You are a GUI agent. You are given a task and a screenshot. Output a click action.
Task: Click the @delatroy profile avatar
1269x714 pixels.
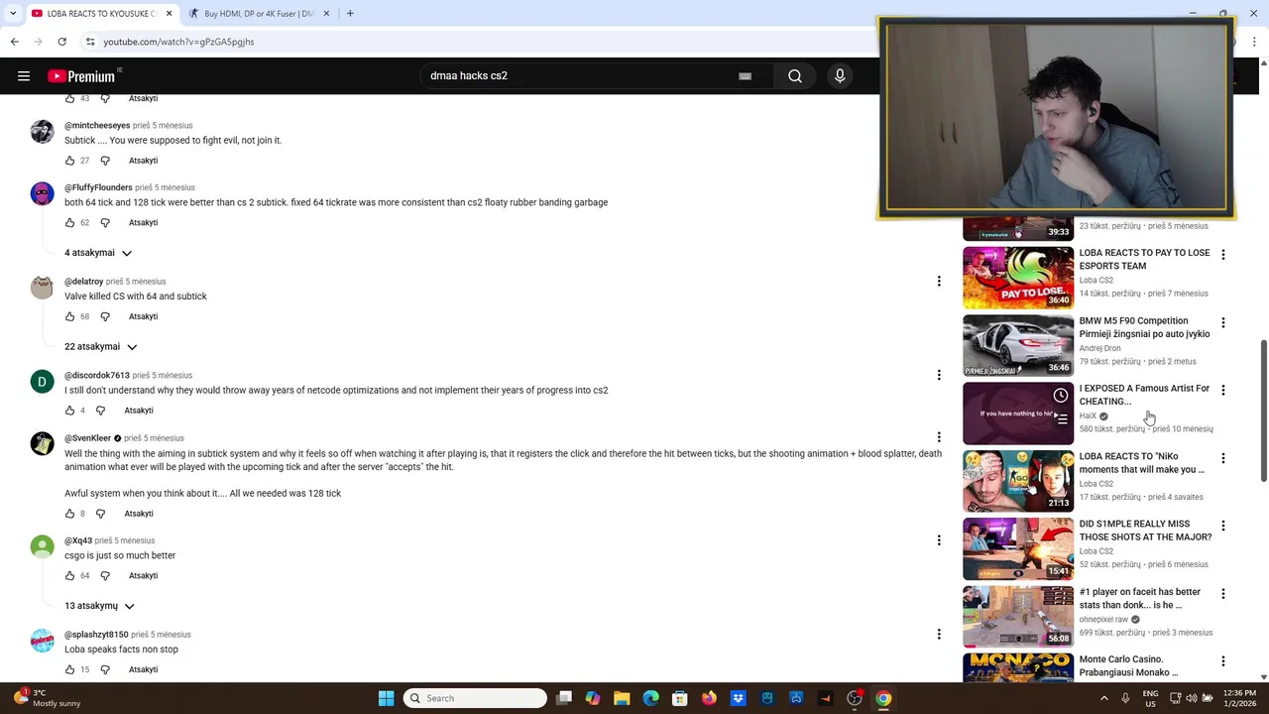42,288
